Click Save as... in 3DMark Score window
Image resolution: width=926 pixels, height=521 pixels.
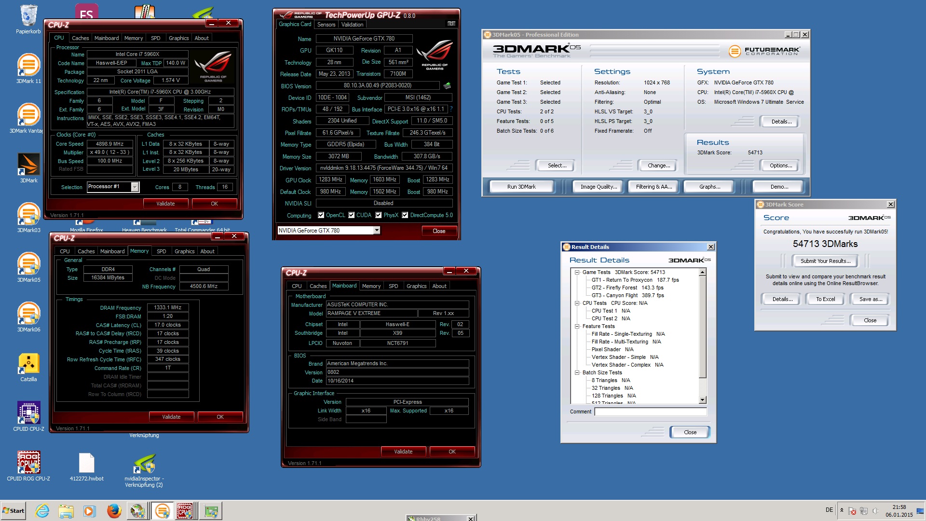coord(871,299)
